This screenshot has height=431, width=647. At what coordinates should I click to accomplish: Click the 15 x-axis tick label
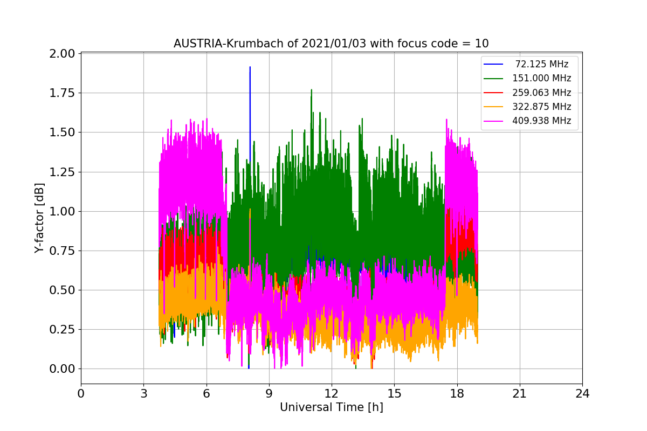394,394
